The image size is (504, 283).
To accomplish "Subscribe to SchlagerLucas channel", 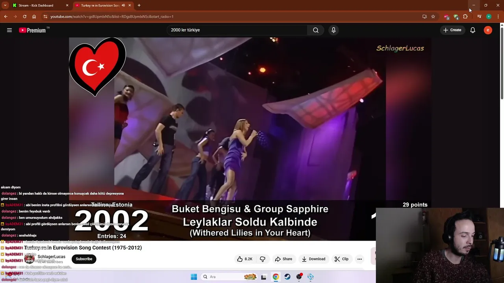I will (84, 259).
